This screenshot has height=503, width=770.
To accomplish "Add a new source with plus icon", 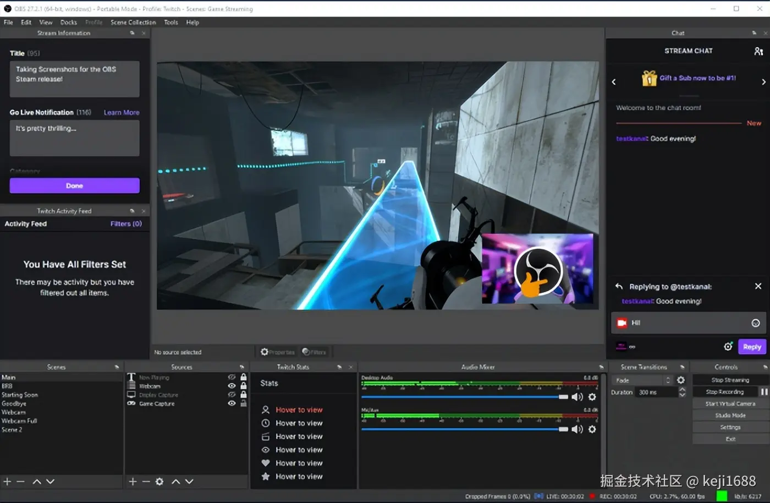I will [133, 482].
